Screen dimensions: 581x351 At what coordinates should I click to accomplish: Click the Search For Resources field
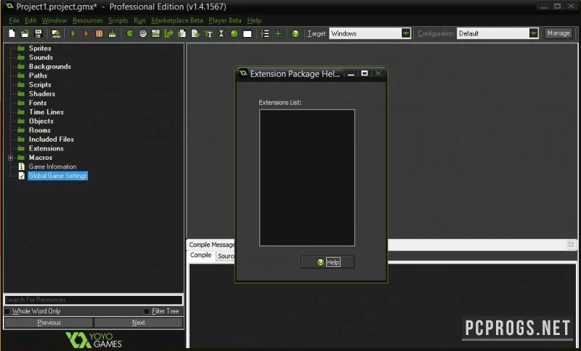pyautogui.click(x=94, y=300)
